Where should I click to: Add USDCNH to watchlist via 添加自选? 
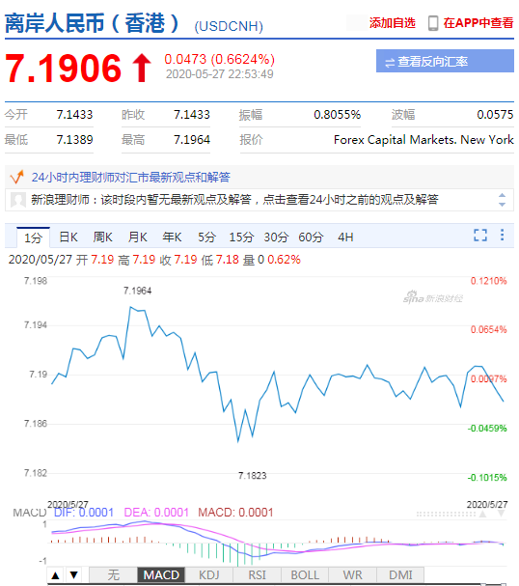pyautogui.click(x=393, y=23)
